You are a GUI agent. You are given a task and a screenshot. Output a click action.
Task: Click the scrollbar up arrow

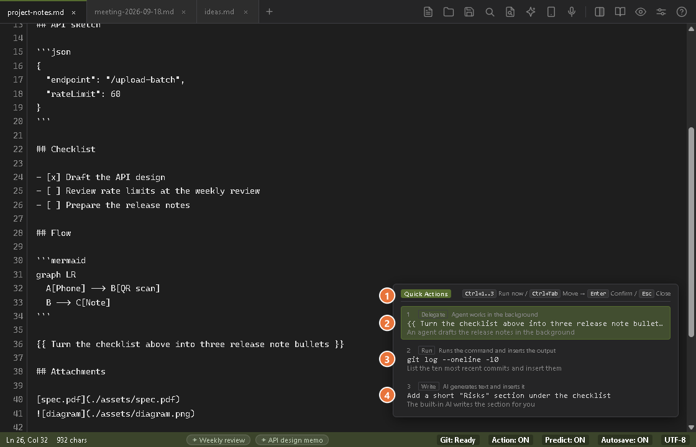pyautogui.click(x=691, y=29)
